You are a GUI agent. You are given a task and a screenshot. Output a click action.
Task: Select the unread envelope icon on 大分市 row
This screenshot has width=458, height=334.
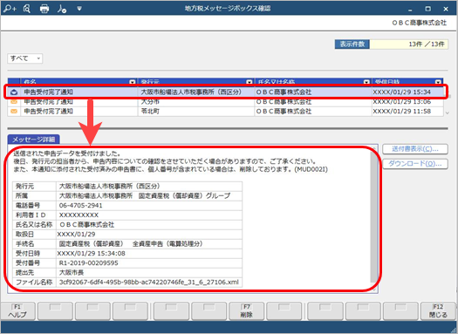(14, 102)
